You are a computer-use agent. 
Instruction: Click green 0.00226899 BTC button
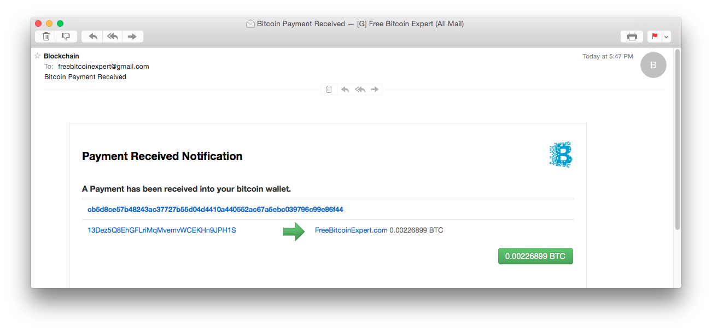click(535, 256)
